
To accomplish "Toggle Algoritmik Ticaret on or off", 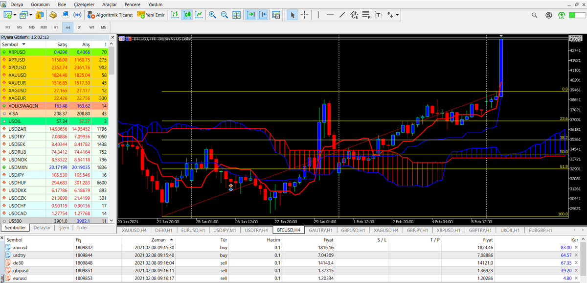I will 110,15.
